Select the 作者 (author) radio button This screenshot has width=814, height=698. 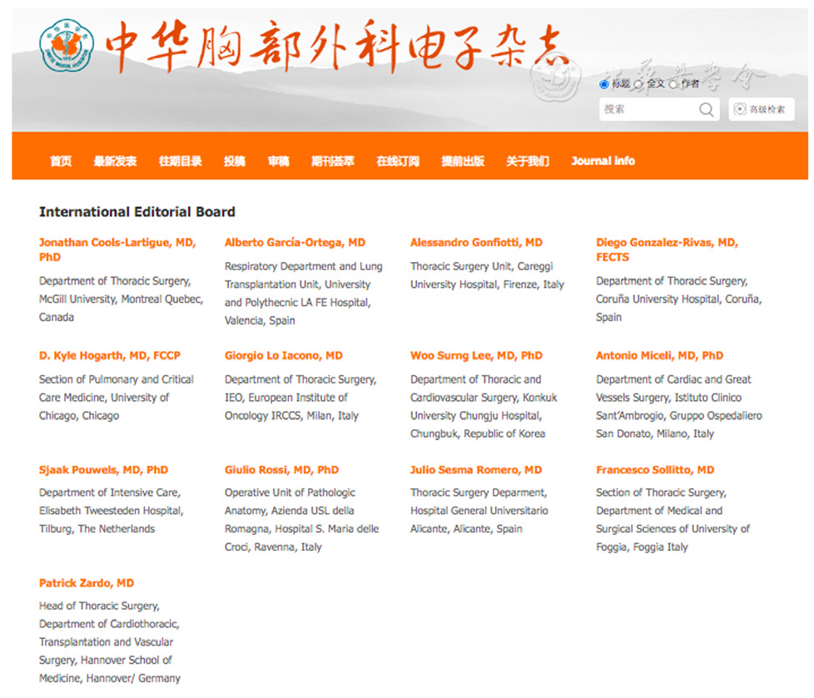point(673,85)
